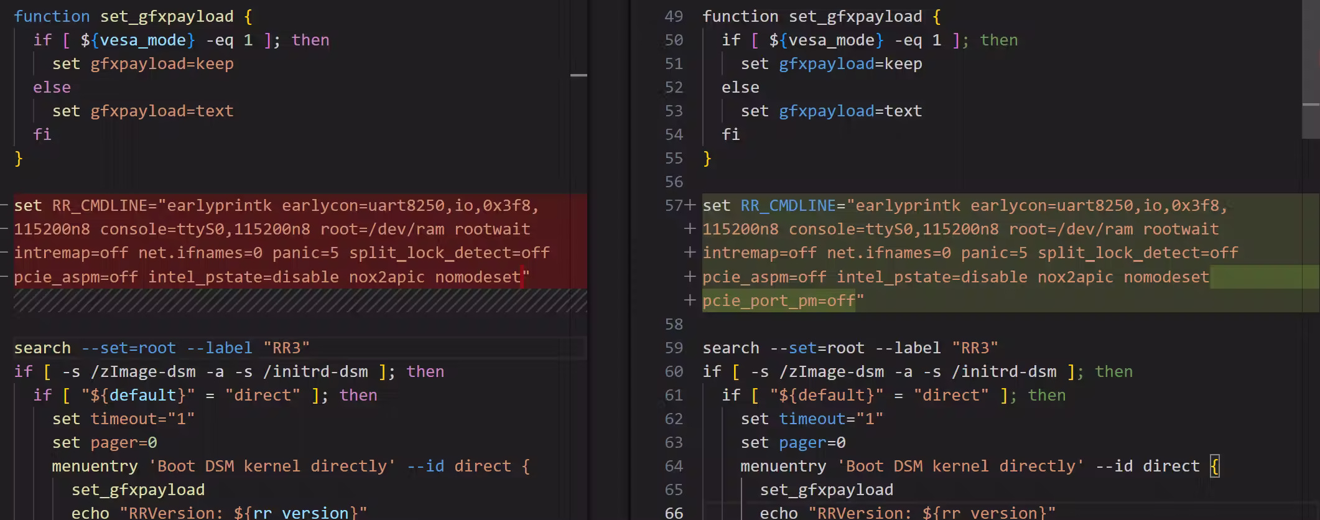Click the minus marker beside deleted intremap=off line
This screenshot has height=520, width=1320.
[4, 253]
